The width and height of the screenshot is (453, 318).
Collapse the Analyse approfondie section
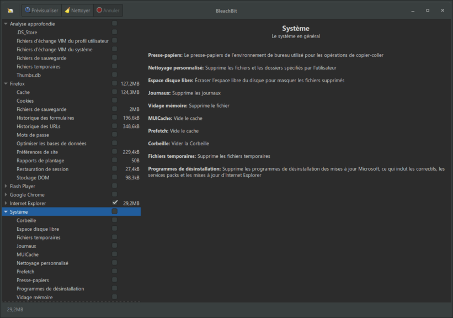(6, 24)
